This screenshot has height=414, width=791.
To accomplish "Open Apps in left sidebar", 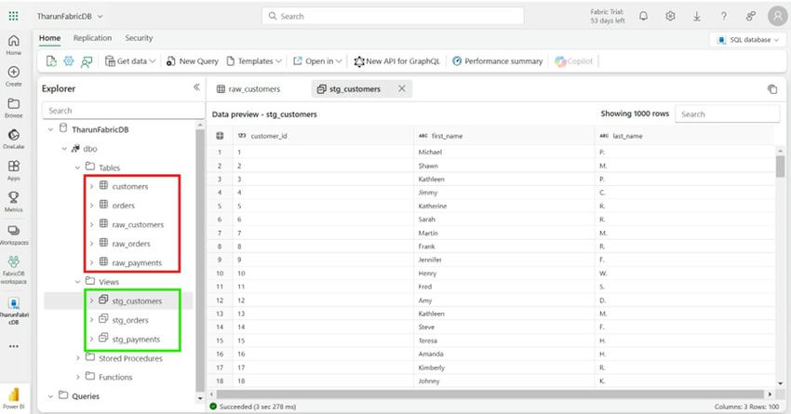I will point(14,170).
